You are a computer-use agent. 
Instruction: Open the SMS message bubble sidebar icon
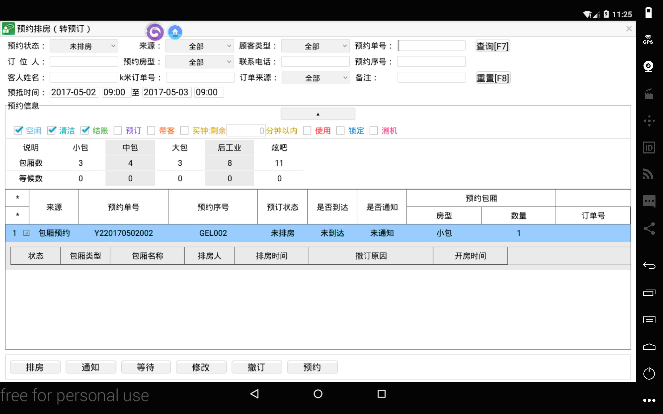tap(649, 202)
